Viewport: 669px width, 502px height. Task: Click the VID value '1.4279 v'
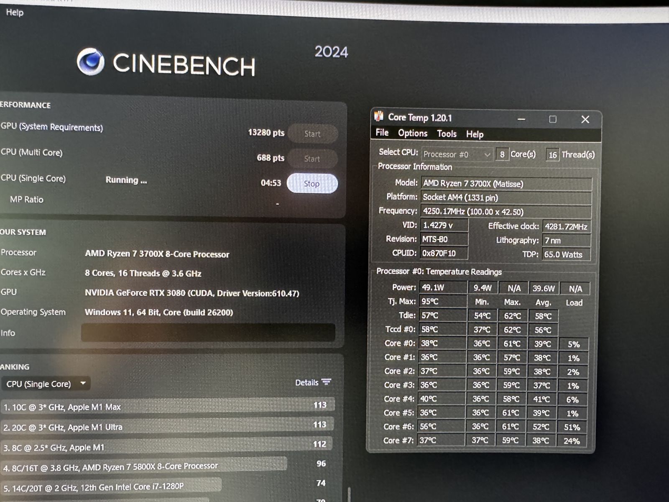click(x=444, y=225)
